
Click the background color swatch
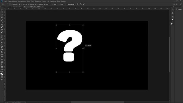[3, 75]
